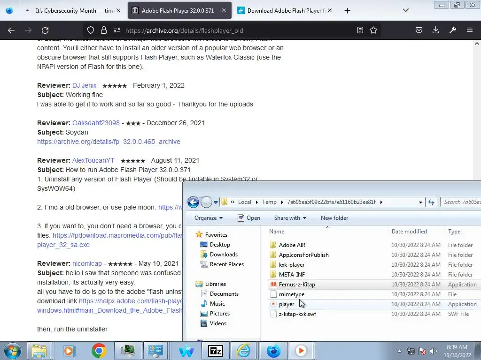Image resolution: width=481 pixels, height=360 pixels.
Task: Open Firefox downloads panel
Action: pos(435,30)
